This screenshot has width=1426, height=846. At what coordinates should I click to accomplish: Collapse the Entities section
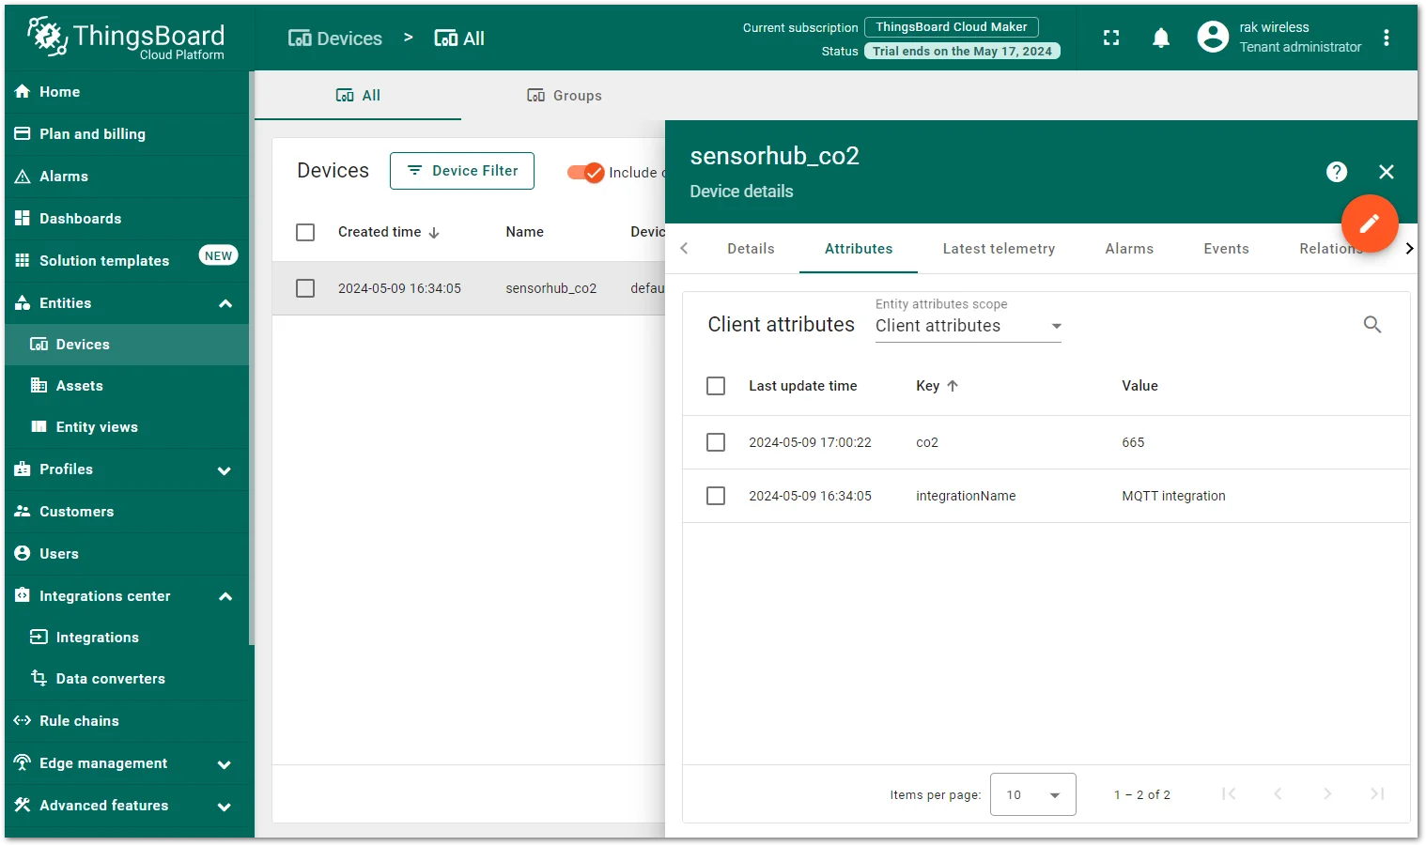[x=225, y=303]
